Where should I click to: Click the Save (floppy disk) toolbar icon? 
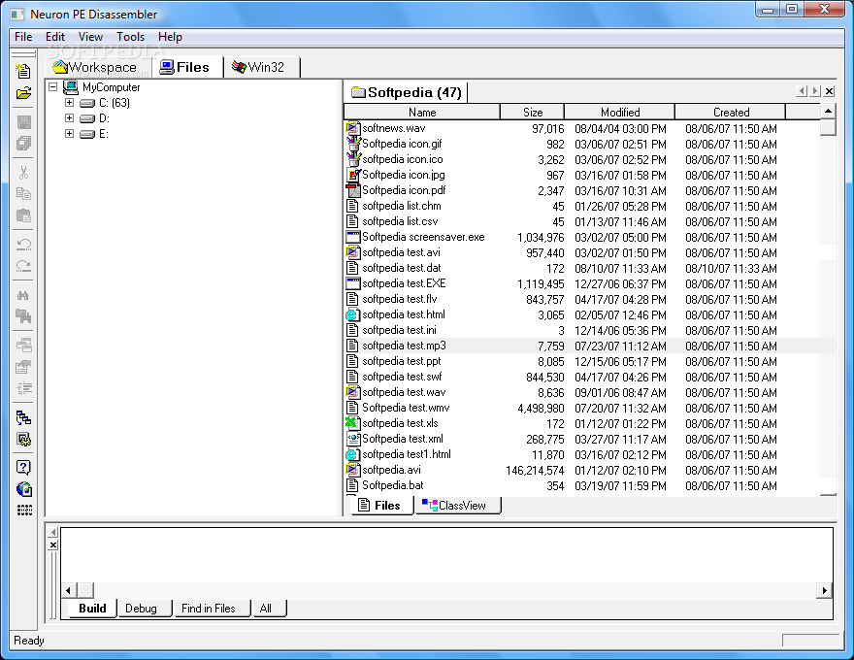(23, 122)
